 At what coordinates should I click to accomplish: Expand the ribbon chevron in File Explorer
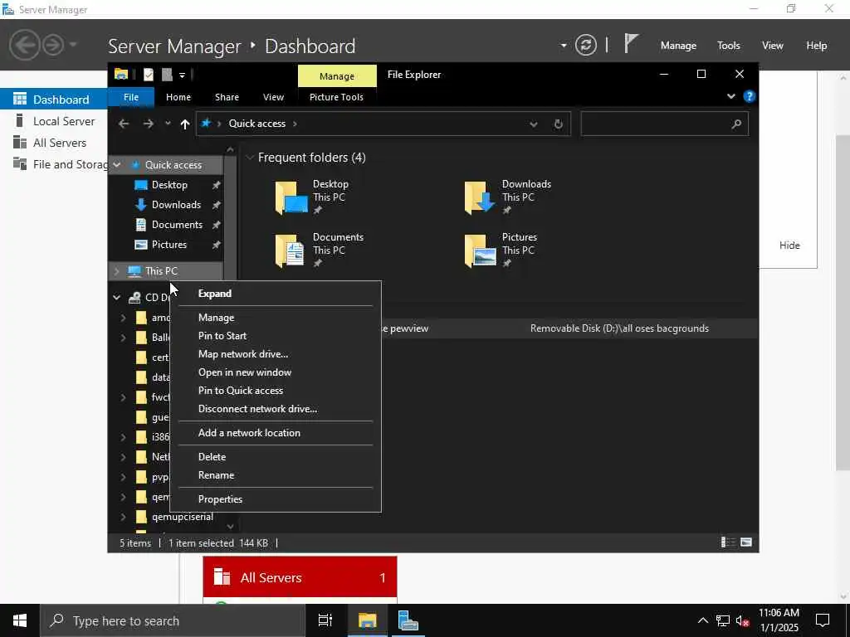coord(730,96)
